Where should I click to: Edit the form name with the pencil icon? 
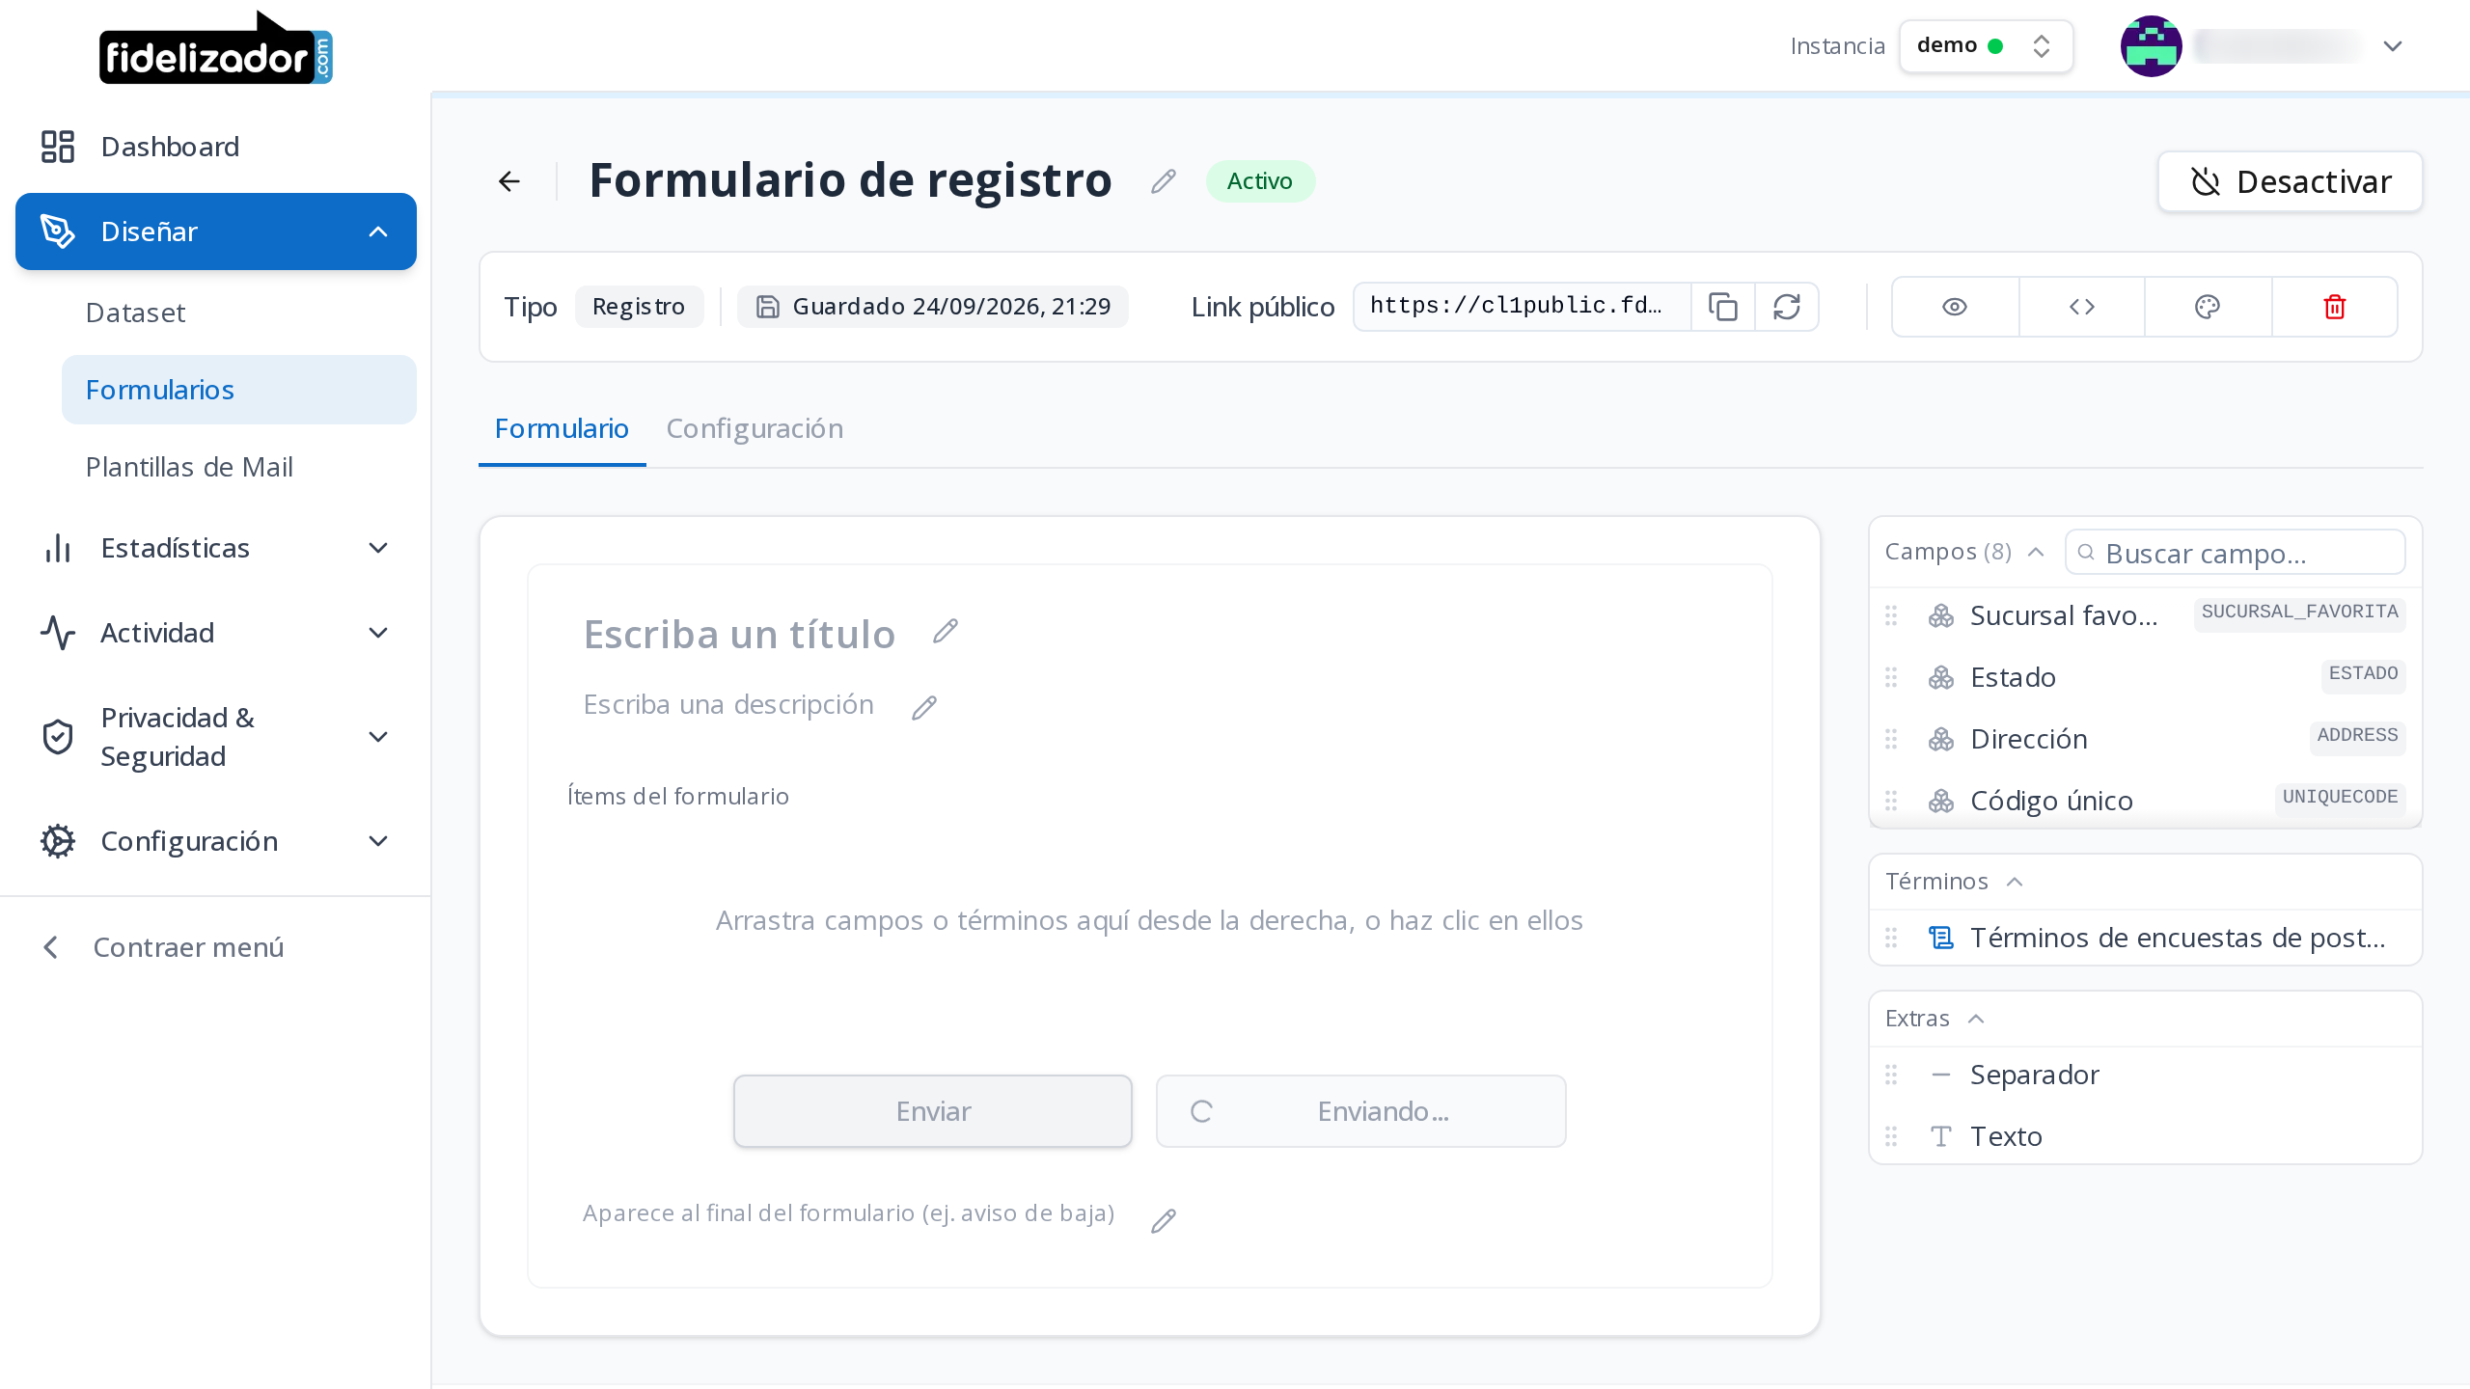click(1164, 181)
